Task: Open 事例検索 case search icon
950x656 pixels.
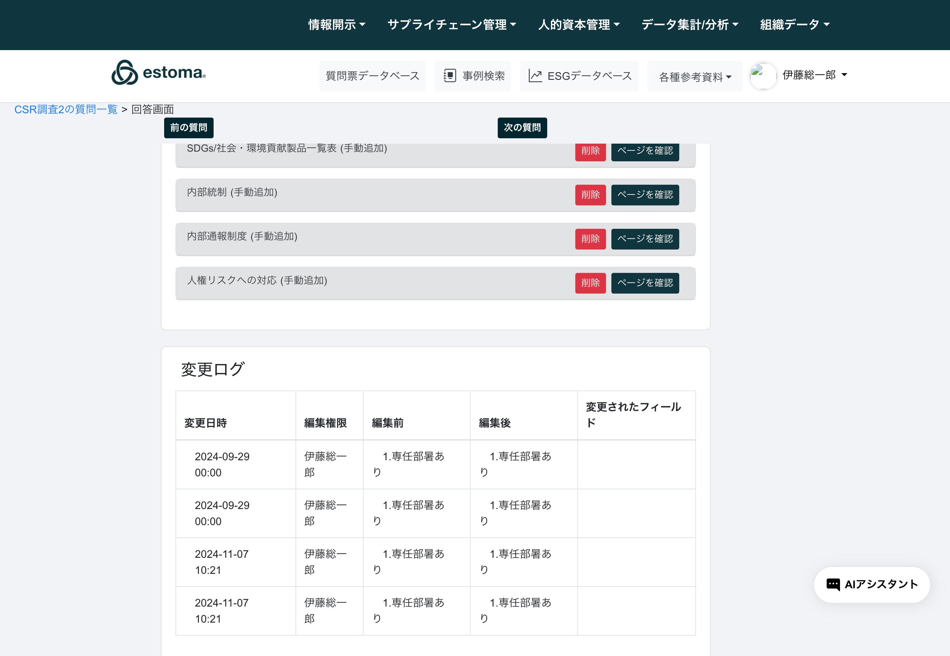Action: click(x=450, y=75)
